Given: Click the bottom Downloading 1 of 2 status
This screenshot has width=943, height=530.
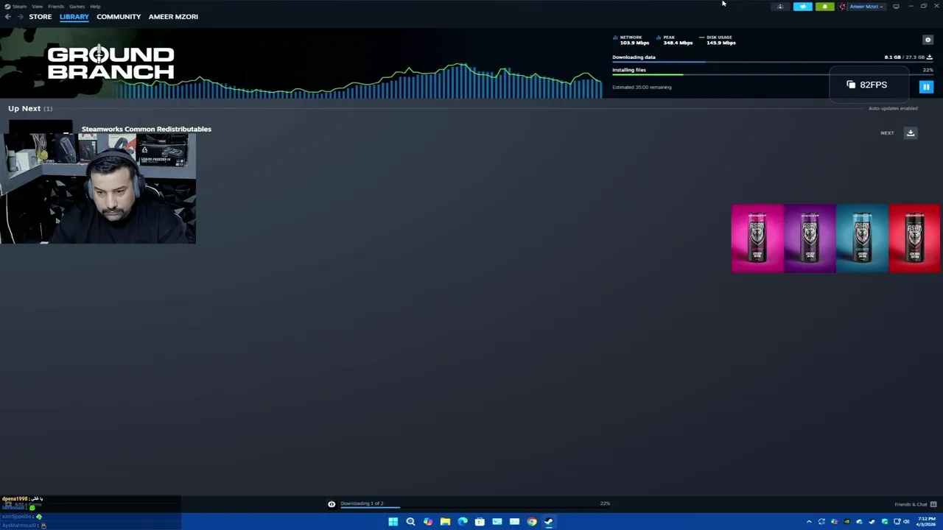Looking at the screenshot, I should (362, 504).
